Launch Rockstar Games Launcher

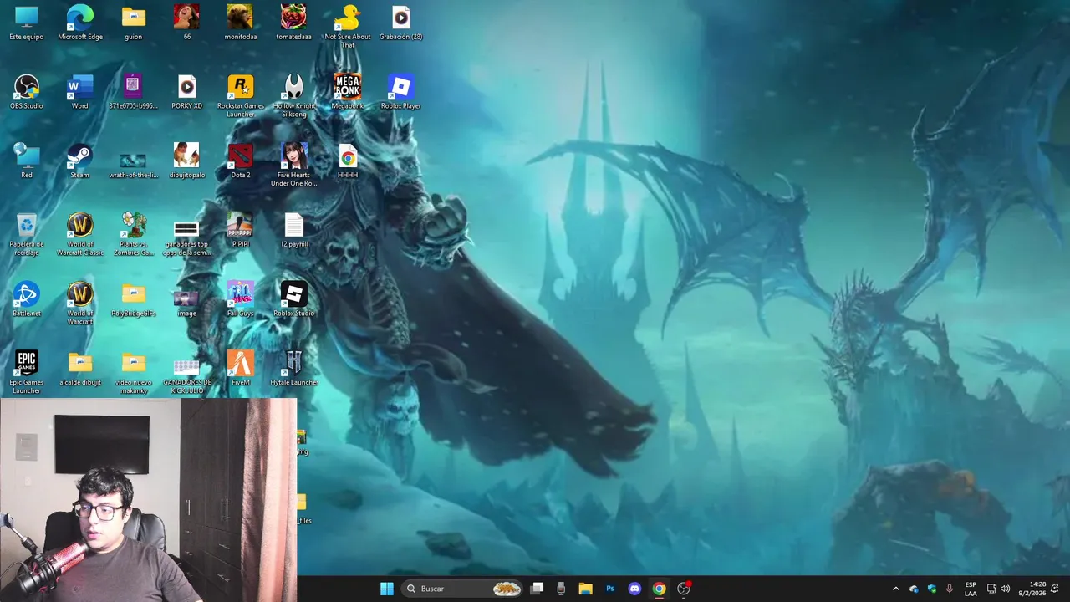pyautogui.click(x=241, y=96)
